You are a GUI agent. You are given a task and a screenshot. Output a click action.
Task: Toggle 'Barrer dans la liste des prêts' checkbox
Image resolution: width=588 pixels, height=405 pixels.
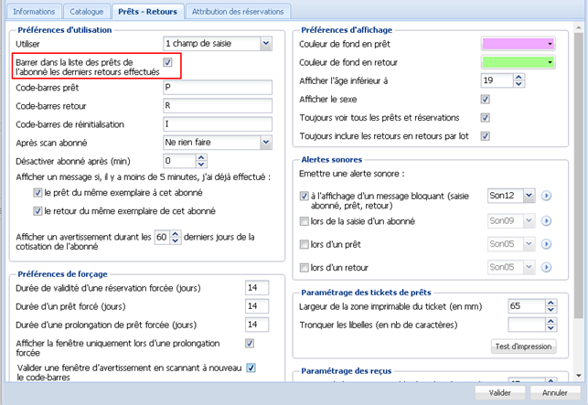point(167,62)
